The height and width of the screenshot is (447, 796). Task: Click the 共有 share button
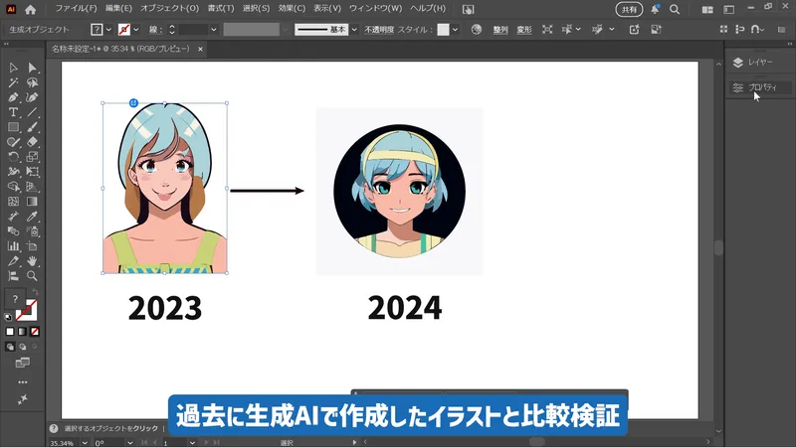coord(629,9)
